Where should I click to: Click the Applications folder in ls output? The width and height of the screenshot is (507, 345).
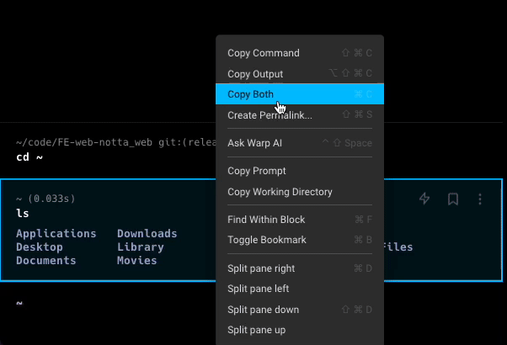click(56, 234)
